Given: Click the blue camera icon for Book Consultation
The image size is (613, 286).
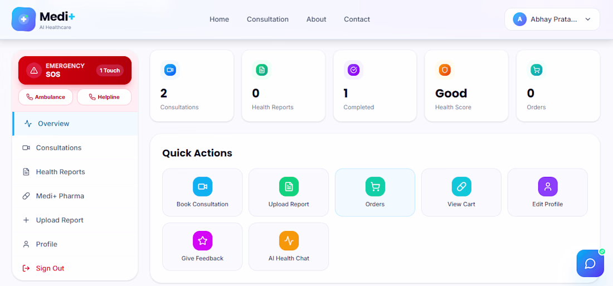Looking at the screenshot, I should point(202,186).
